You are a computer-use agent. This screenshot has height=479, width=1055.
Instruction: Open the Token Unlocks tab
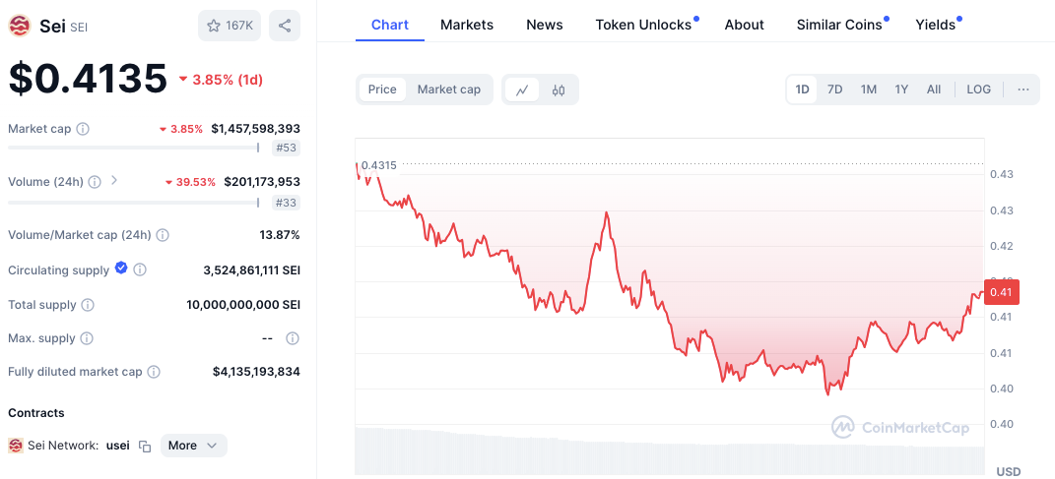click(x=644, y=25)
